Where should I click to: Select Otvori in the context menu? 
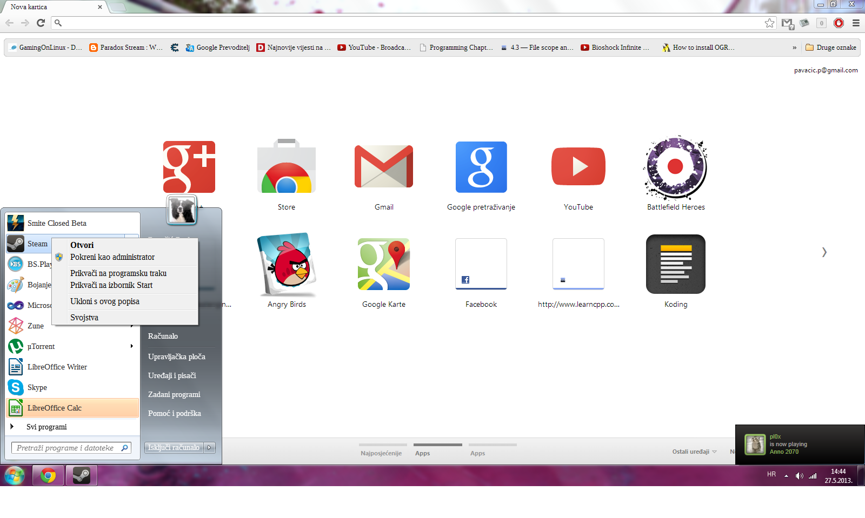tap(82, 245)
